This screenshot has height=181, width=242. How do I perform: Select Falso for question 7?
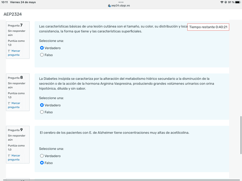point(42,55)
